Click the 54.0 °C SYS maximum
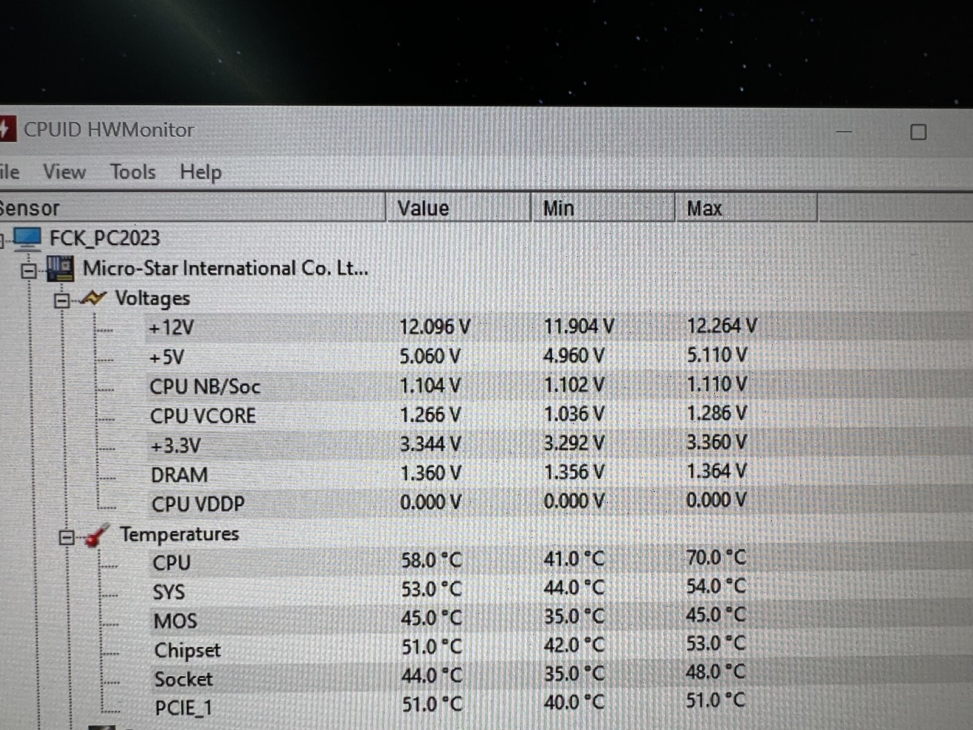 point(716,586)
